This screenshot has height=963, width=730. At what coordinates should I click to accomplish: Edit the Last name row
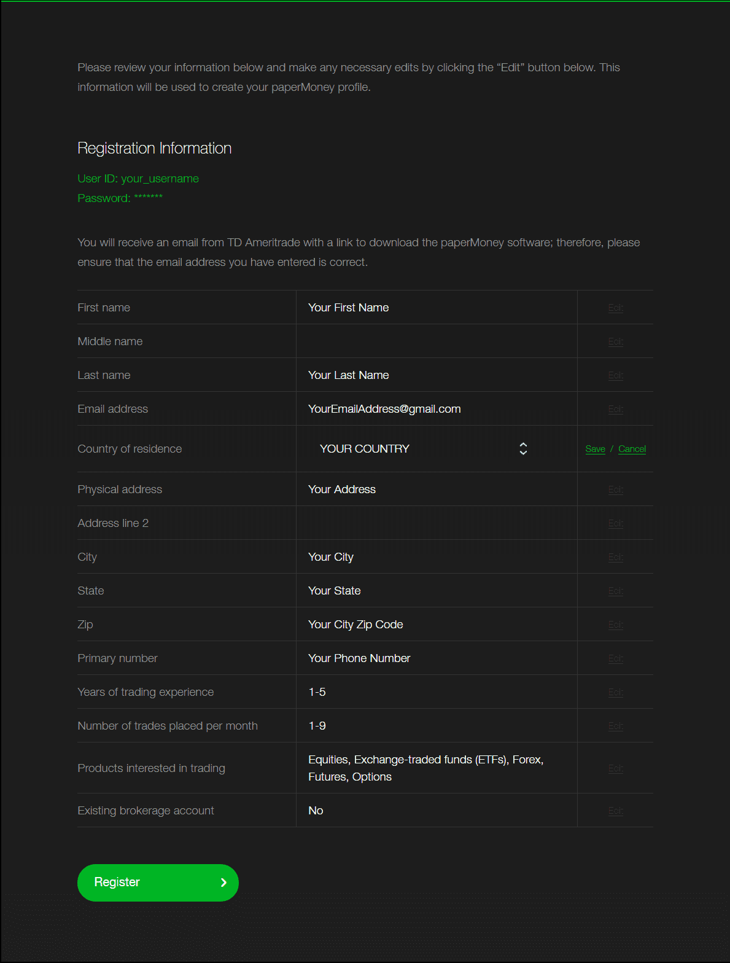(x=615, y=375)
